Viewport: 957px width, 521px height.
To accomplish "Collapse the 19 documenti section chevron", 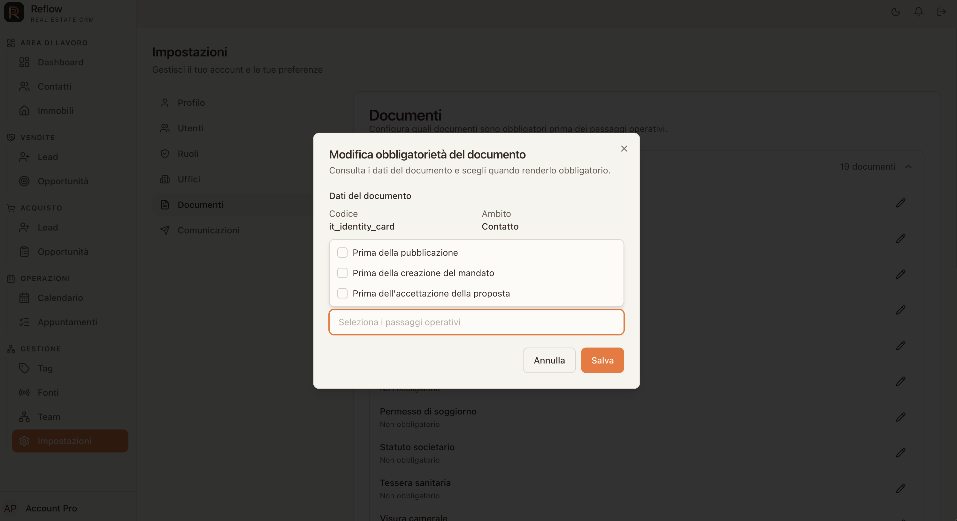I will 908,166.
